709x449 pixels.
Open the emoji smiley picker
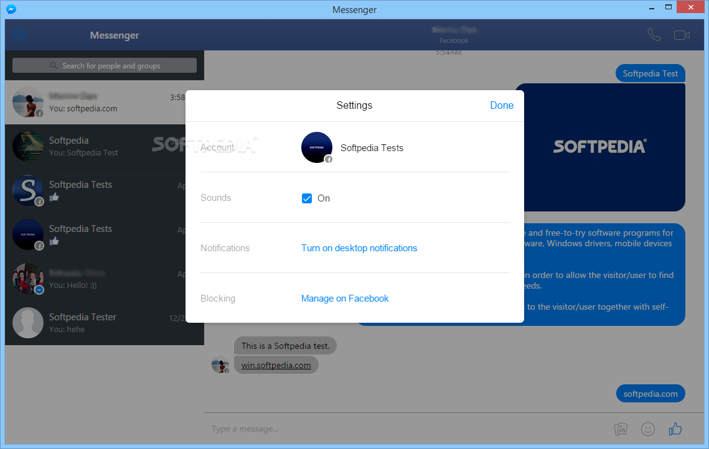(647, 428)
